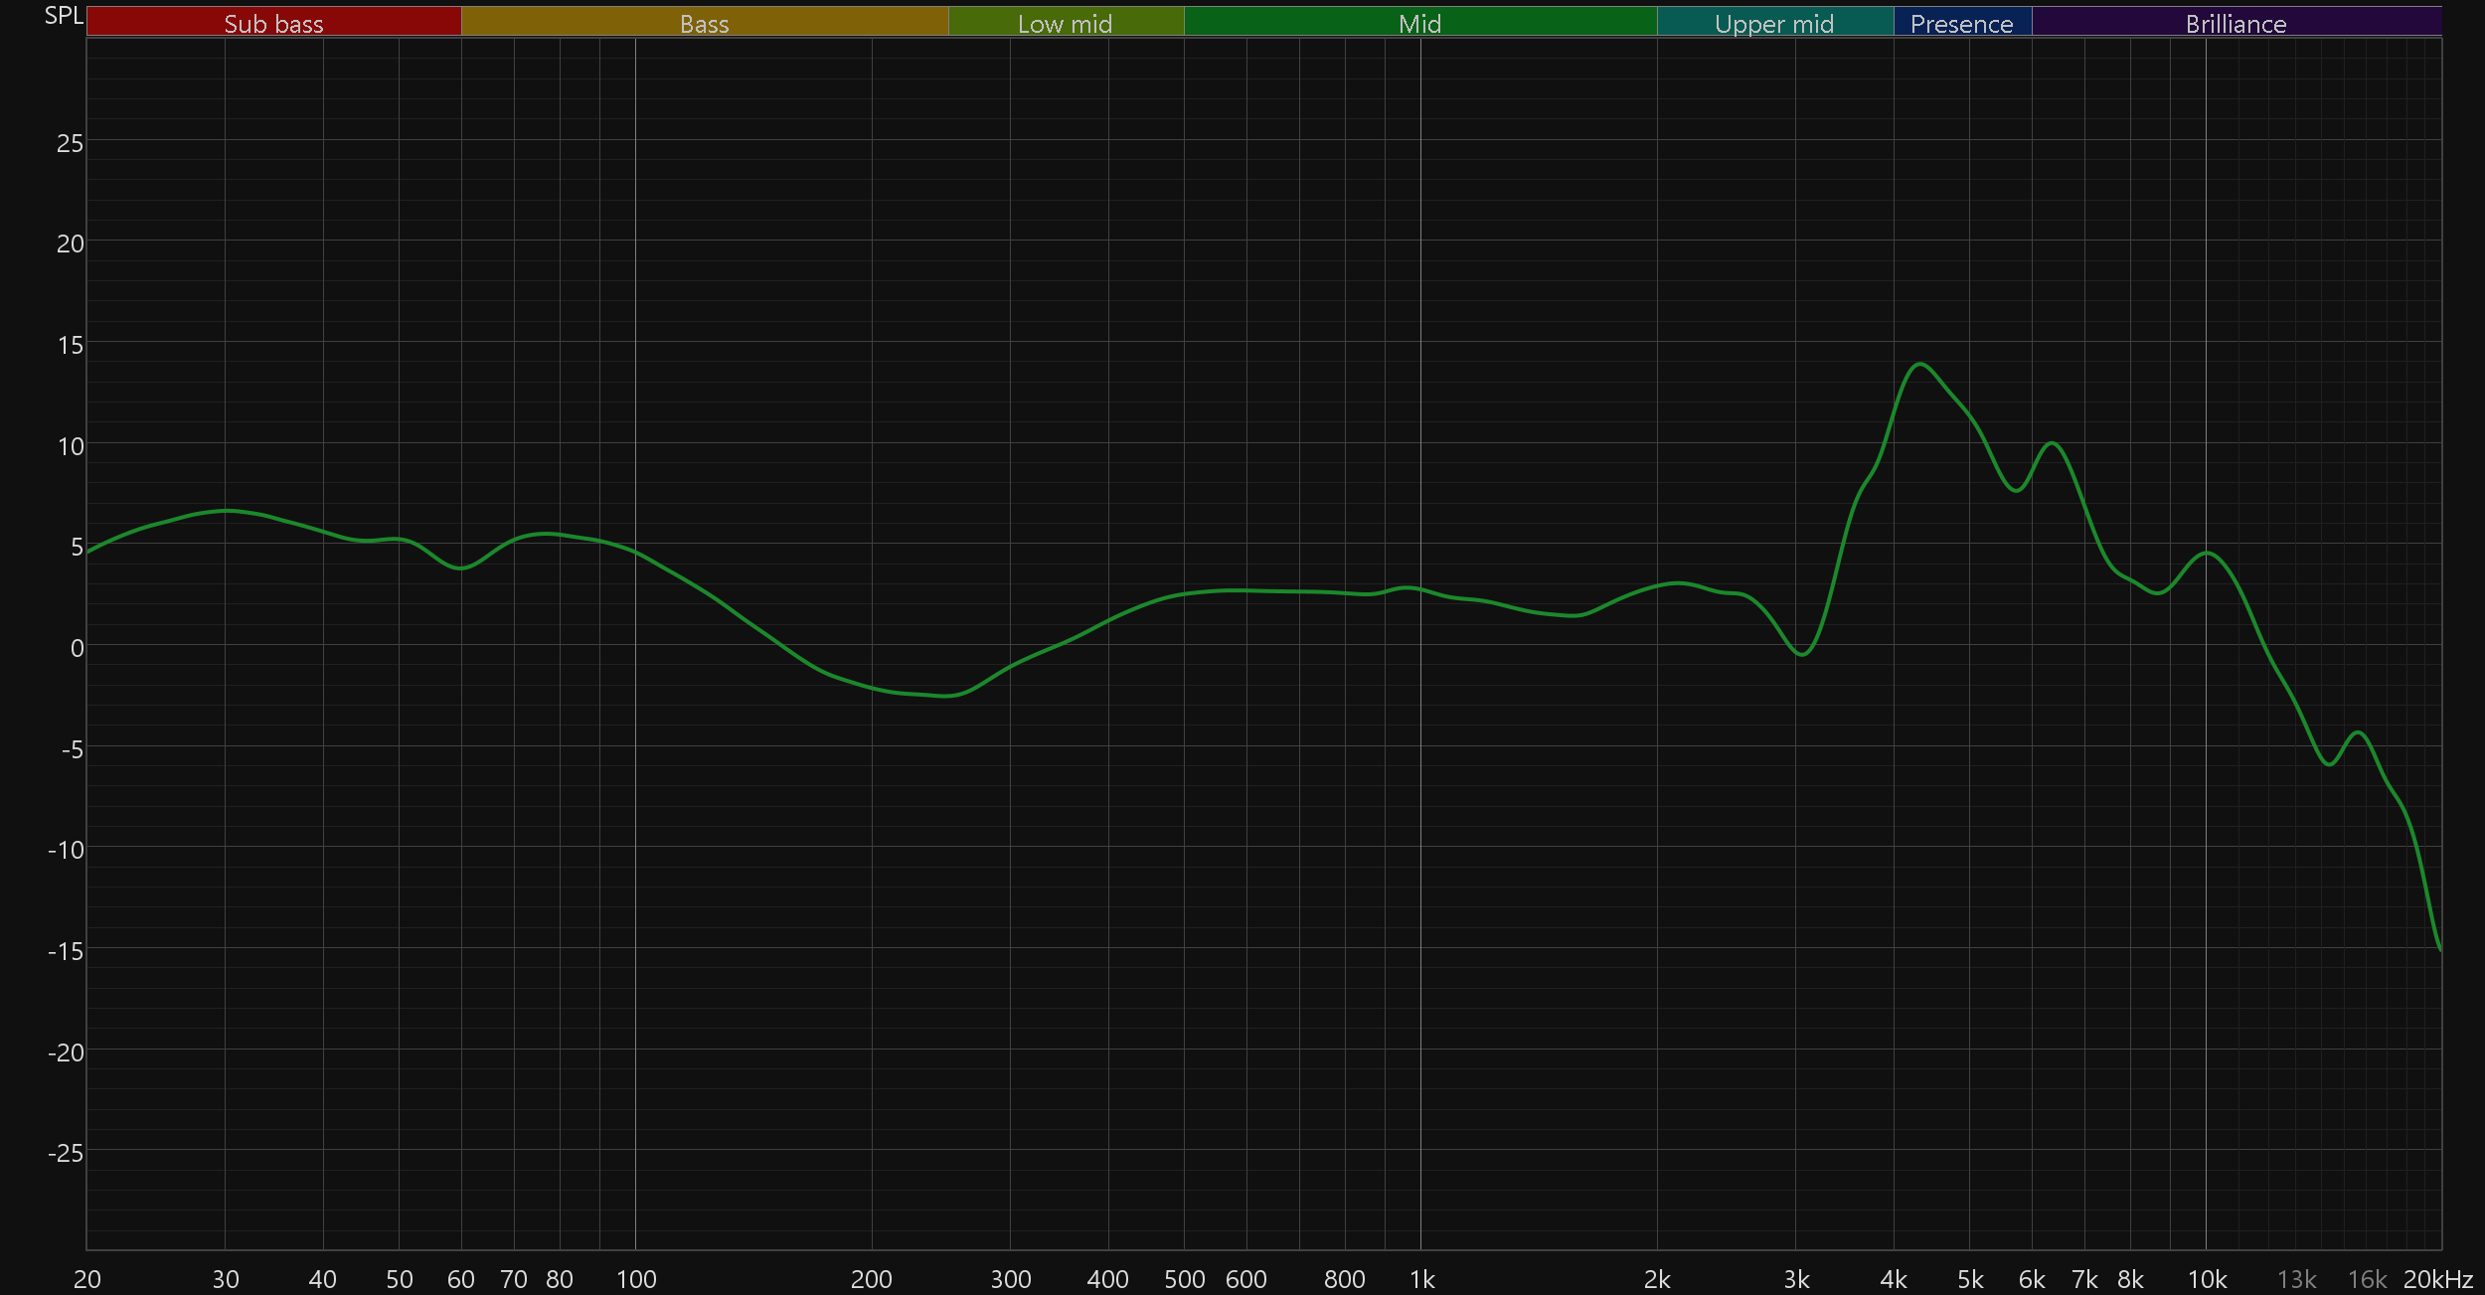The width and height of the screenshot is (2485, 1295).
Task: Click the curve's dip near 3k
Action: pyautogui.click(x=1802, y=654)
